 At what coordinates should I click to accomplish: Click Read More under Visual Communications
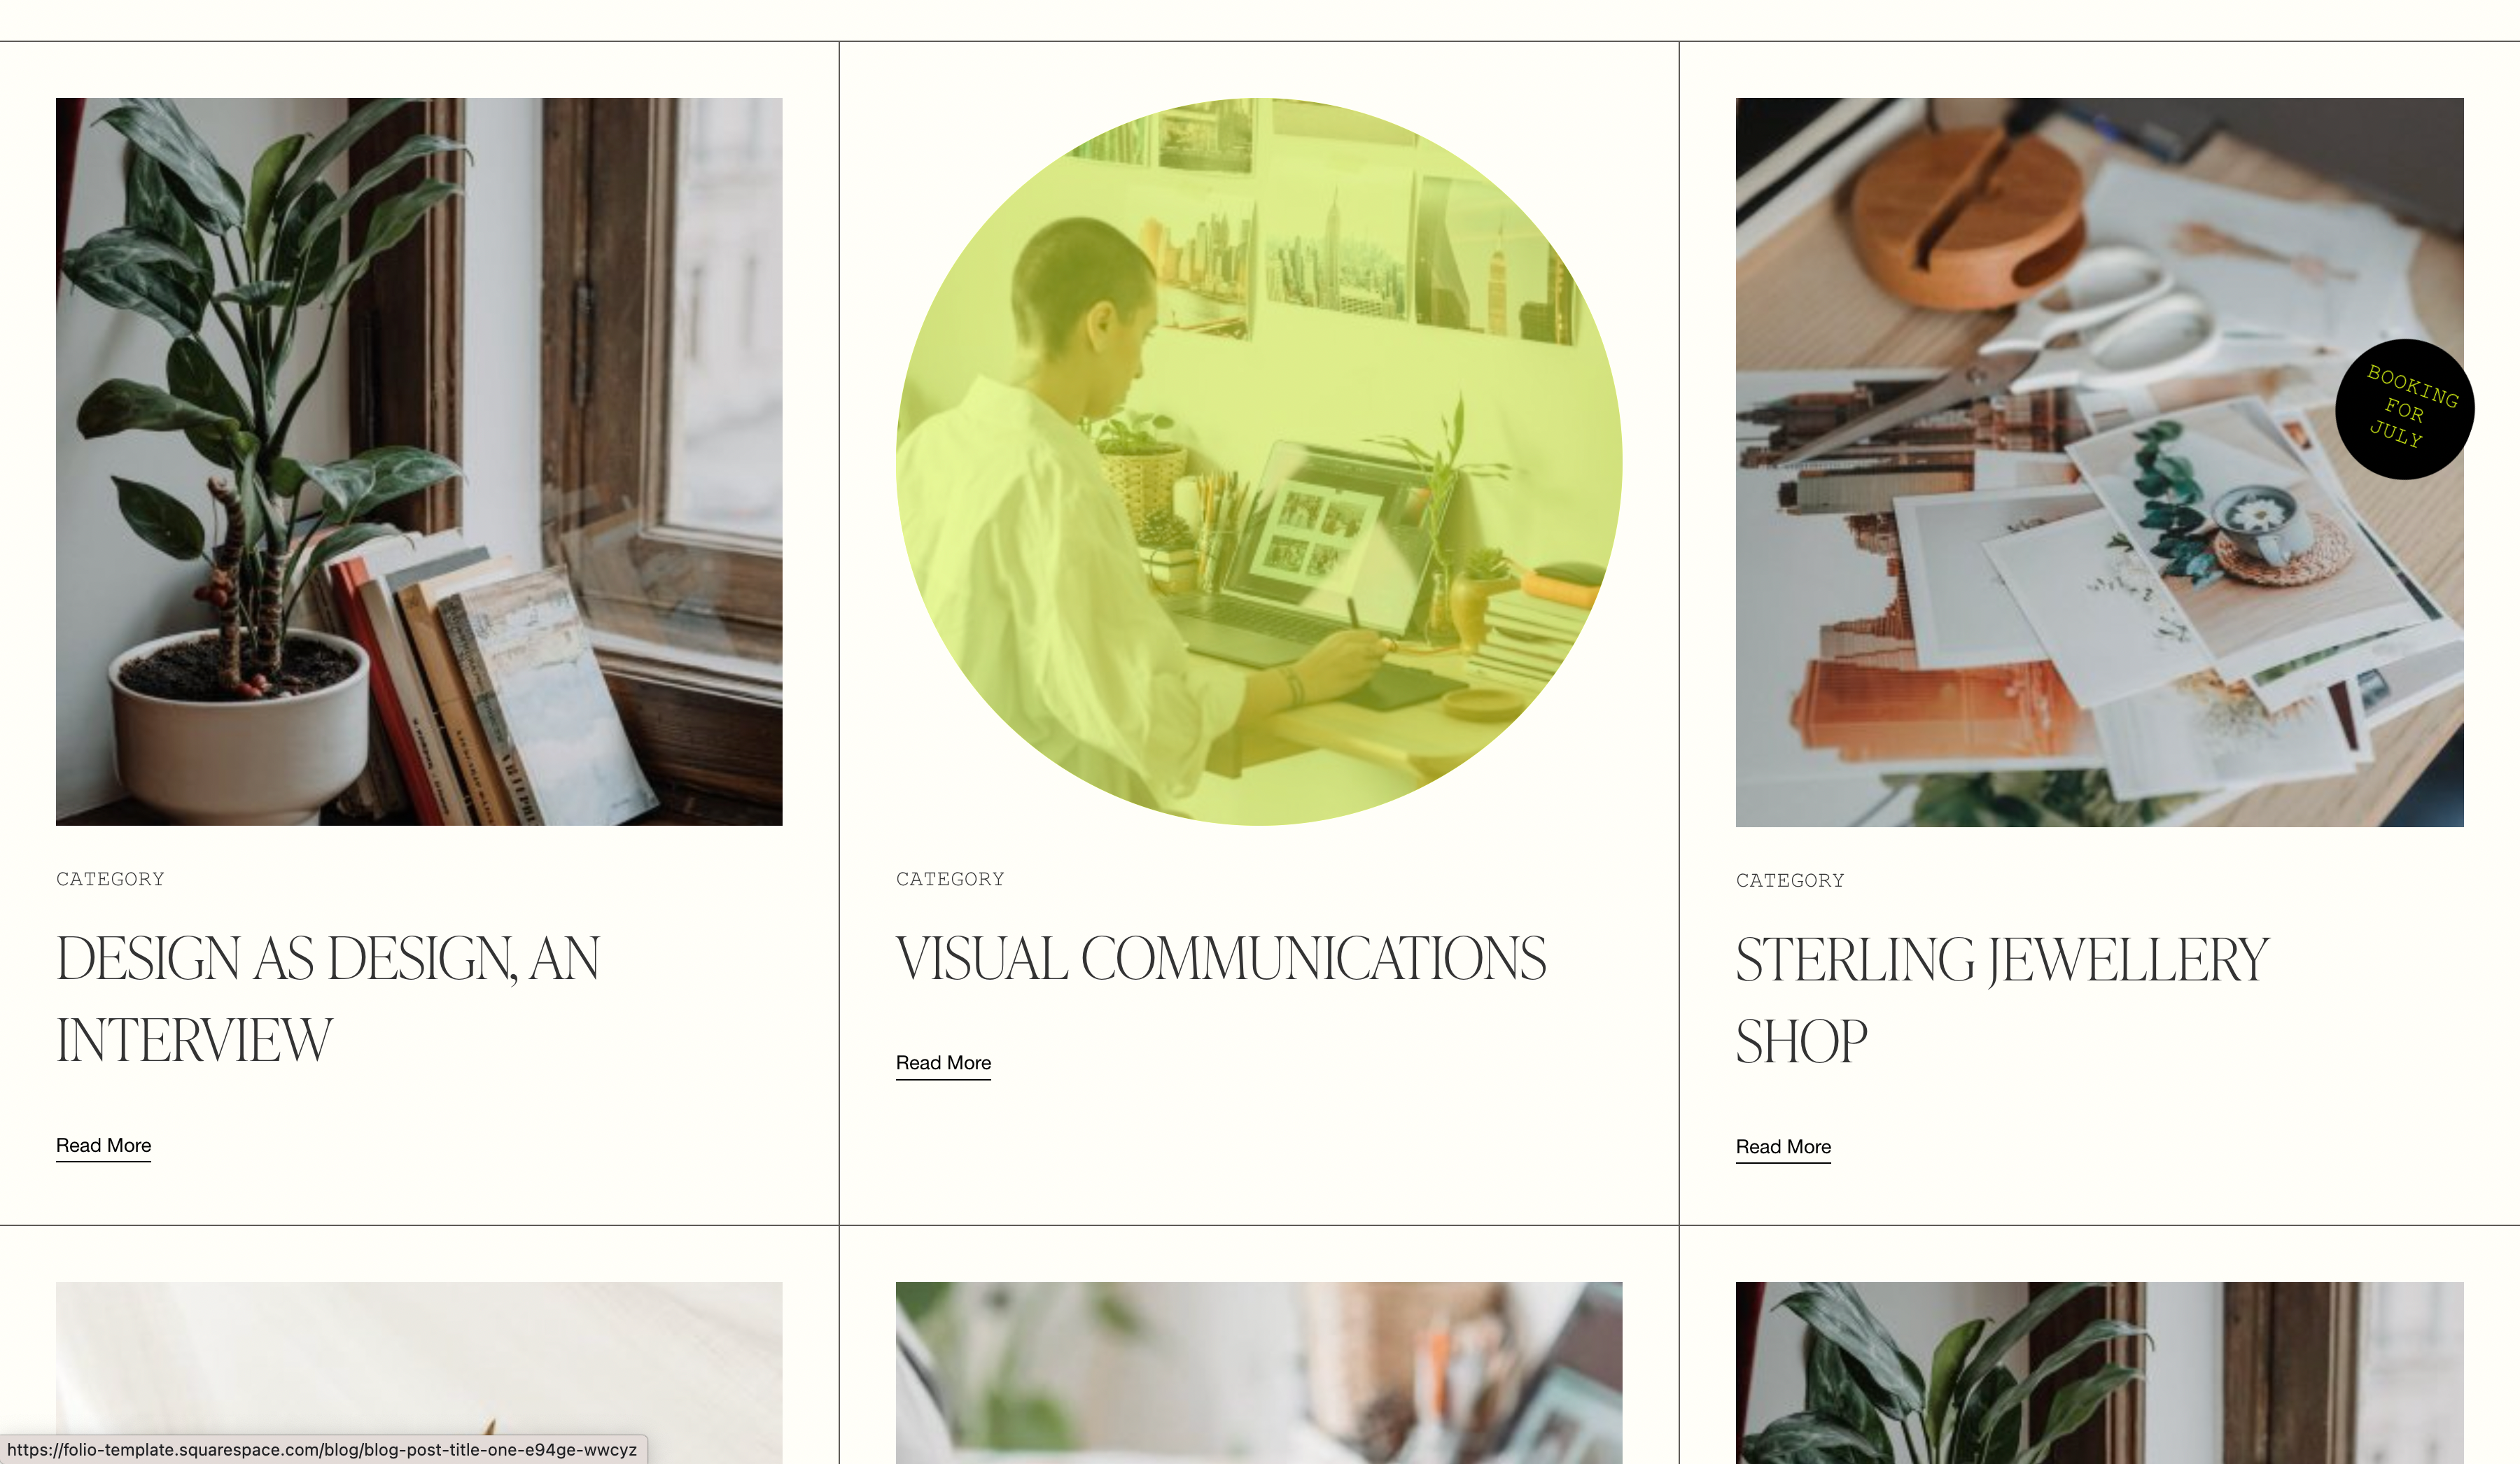[944, 1063]
